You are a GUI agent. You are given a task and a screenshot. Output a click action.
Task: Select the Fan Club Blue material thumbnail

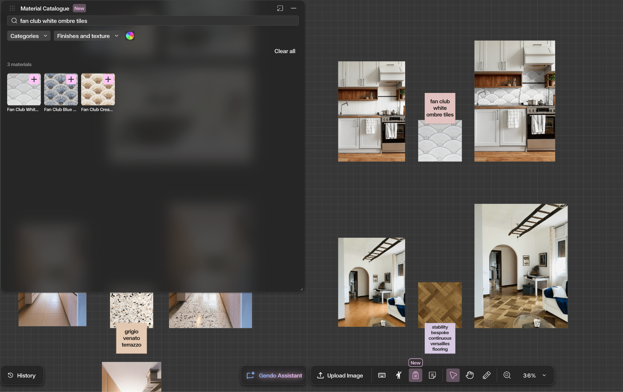click(61, 89)
